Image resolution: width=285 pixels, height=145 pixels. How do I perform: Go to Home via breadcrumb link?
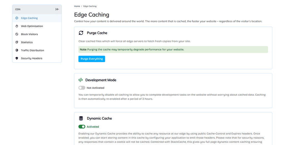77,6
